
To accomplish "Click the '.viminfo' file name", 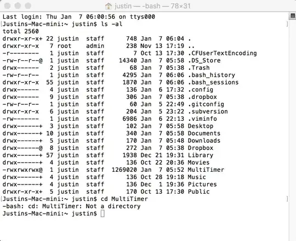I will (202, 119).
